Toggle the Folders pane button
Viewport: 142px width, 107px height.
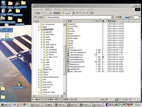(x=66, y=13)
